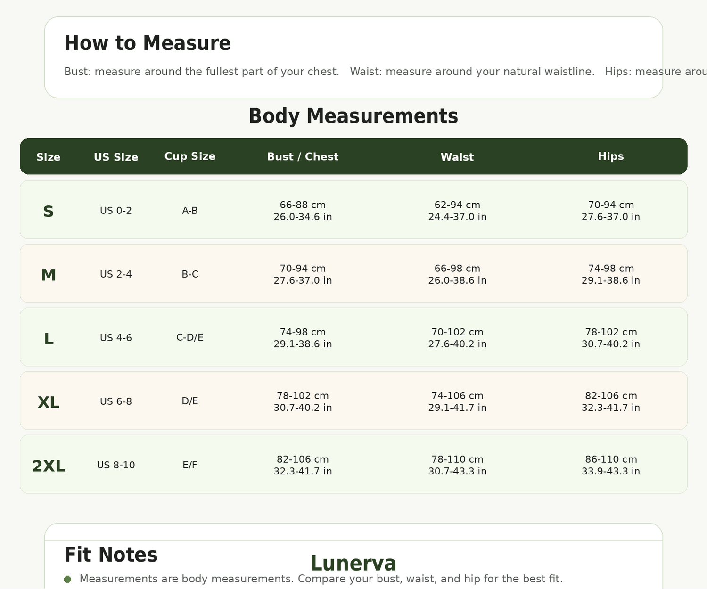Click the bust measuring instruction text
Image resolution: width=707 pixels, height=589 pixels.
[x=202, y=72]
